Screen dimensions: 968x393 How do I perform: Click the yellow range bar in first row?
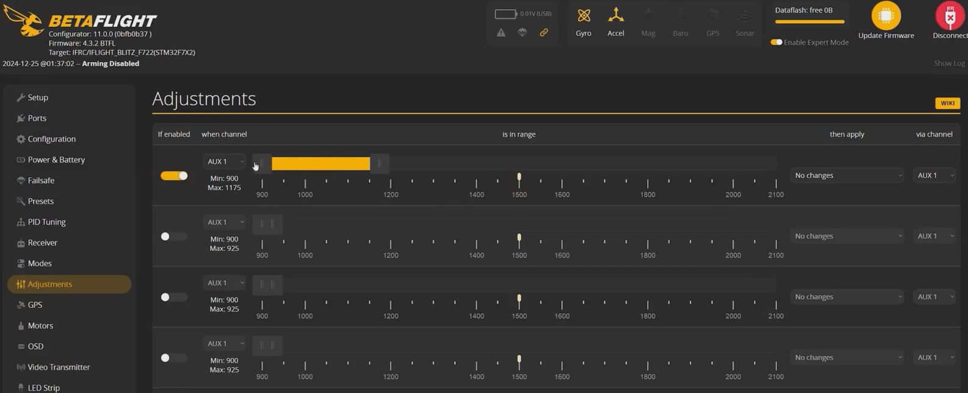tap(320, 163)
